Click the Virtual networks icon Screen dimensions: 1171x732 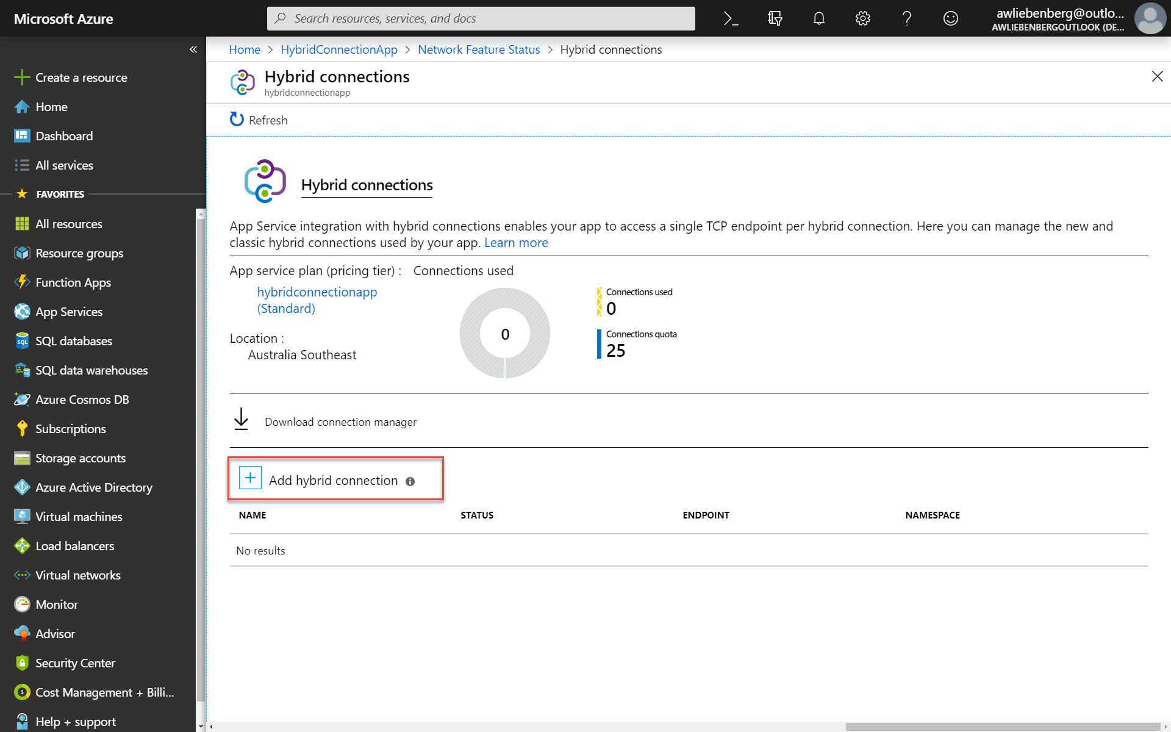(x=22, y=575)
